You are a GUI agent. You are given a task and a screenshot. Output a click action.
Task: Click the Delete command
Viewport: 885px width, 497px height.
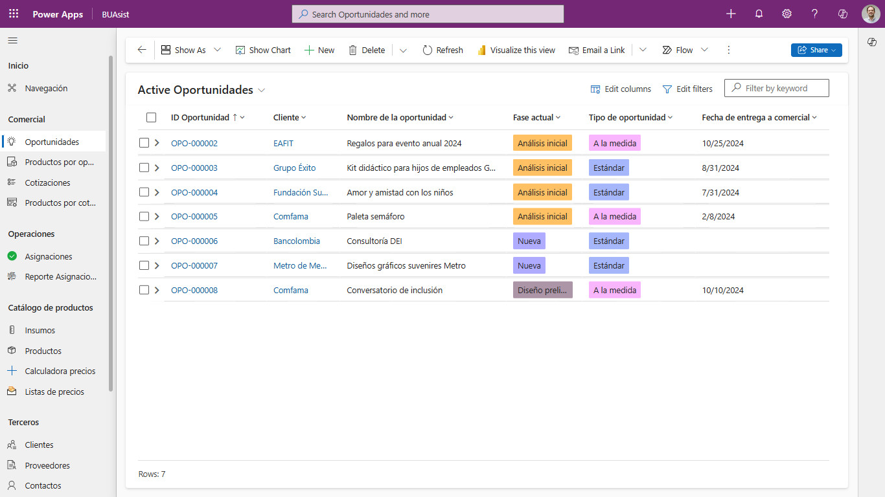pos(367,50)
